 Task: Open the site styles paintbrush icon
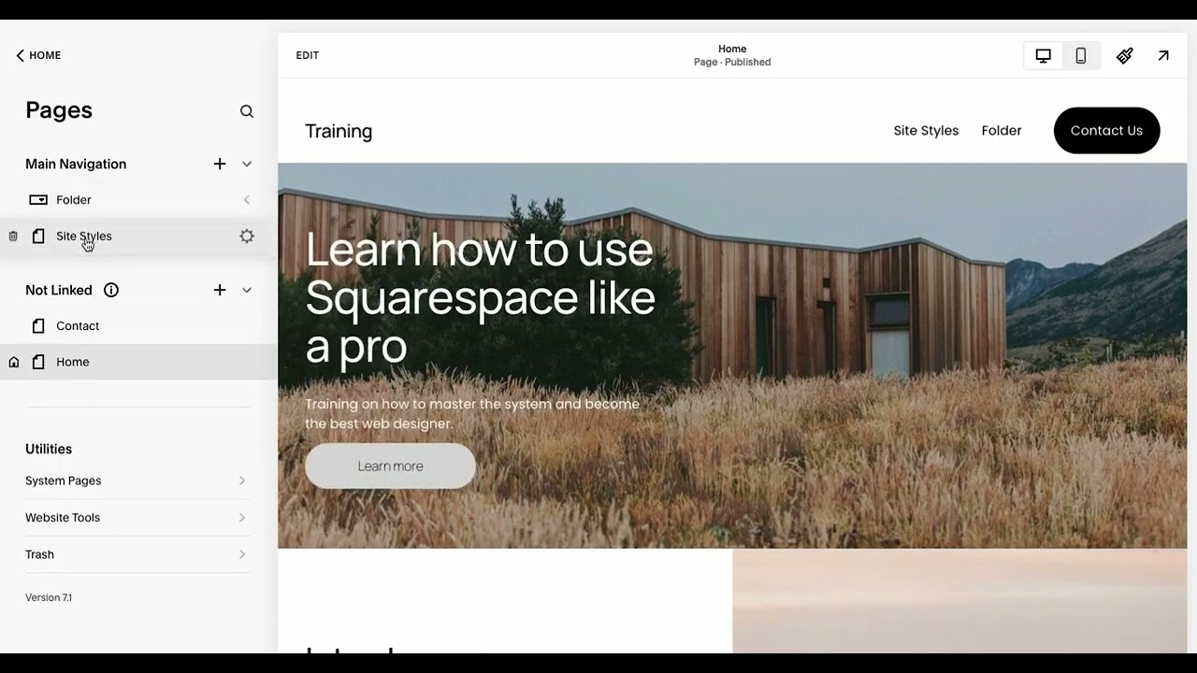(x=1125, y=56)
